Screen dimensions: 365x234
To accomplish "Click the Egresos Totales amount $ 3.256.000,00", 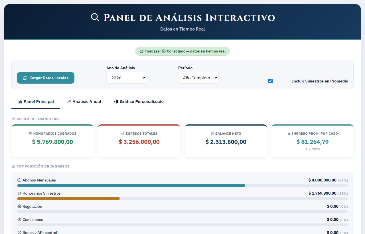I will click(139, 142).
